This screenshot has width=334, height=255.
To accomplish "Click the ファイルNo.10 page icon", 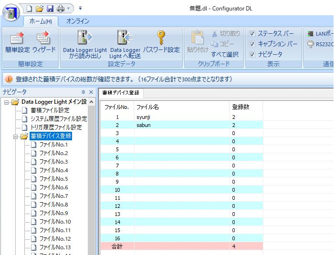I will click(x=34, y=222).
